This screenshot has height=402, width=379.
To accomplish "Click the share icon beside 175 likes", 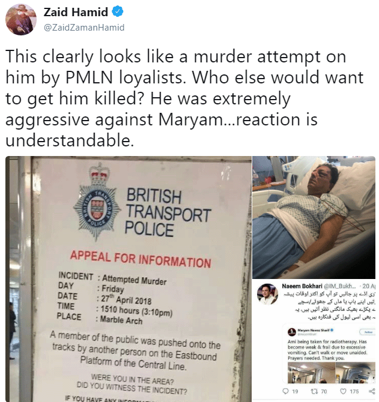I will pos(372,391).
